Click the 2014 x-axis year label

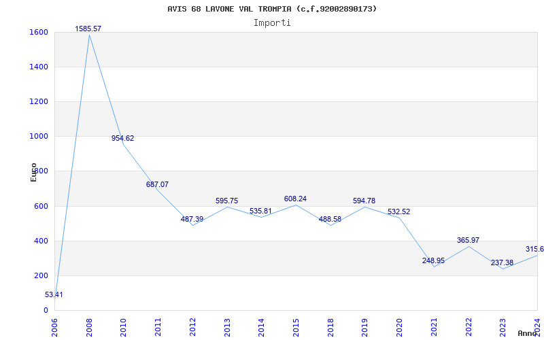[x=261, y=327]
